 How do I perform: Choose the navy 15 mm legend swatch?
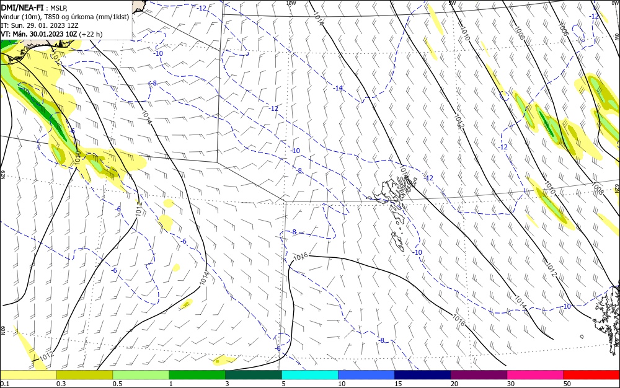point(423,375)
